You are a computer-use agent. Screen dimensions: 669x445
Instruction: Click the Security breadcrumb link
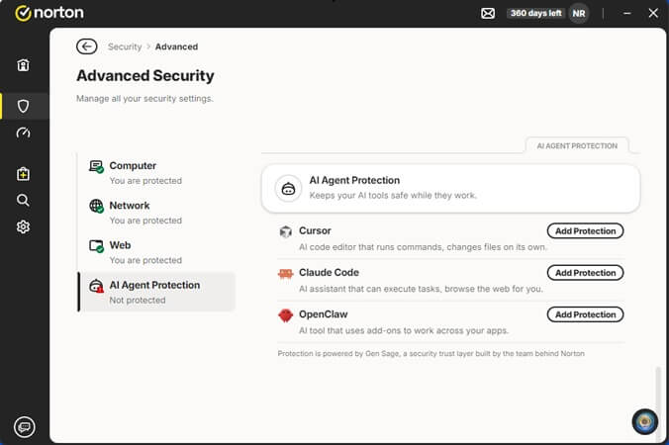pyautogui.click(x=125, y=46)
